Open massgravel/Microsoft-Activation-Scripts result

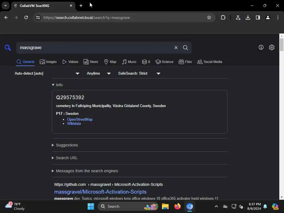click(100, 192)
